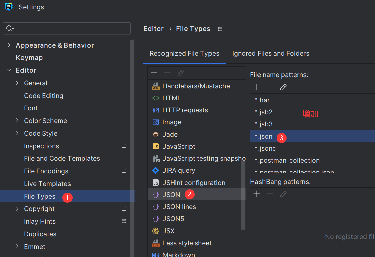Select the JIRA query file type
Screen dimensions: 375x257
pos(179,170)
